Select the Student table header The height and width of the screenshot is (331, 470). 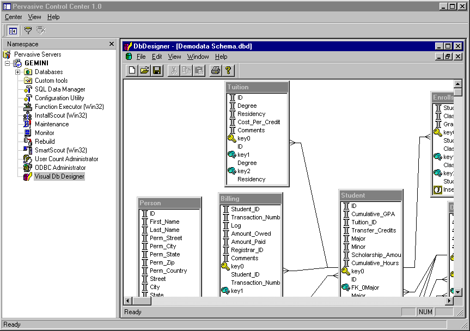pos(371,195)
